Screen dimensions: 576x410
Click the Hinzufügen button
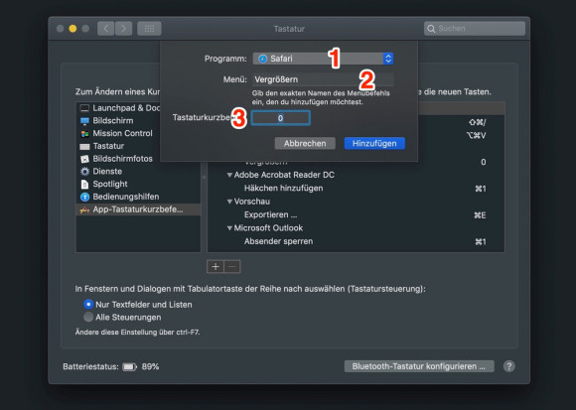coord(374,143)
